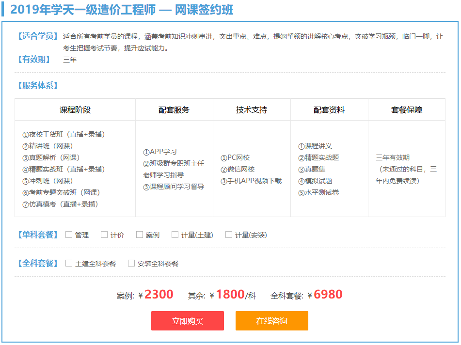Click the orange 在线咨询 consultation button
This screenshot has width=461, height=345.
pyautogui.click(x=271, y=320)
